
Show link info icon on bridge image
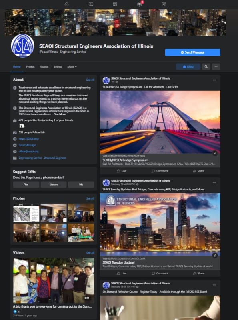tap(215, 153)
